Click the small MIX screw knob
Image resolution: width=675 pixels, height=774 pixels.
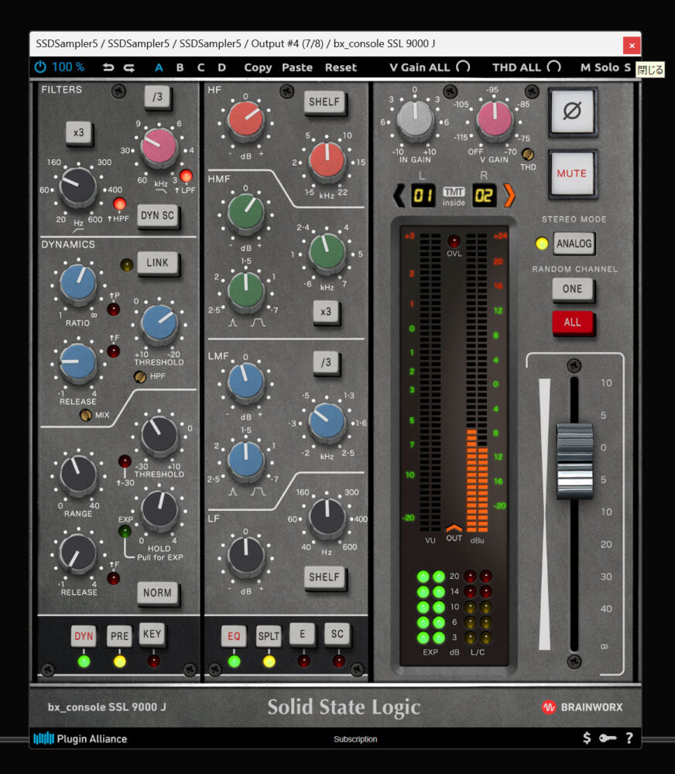(86, 415)
